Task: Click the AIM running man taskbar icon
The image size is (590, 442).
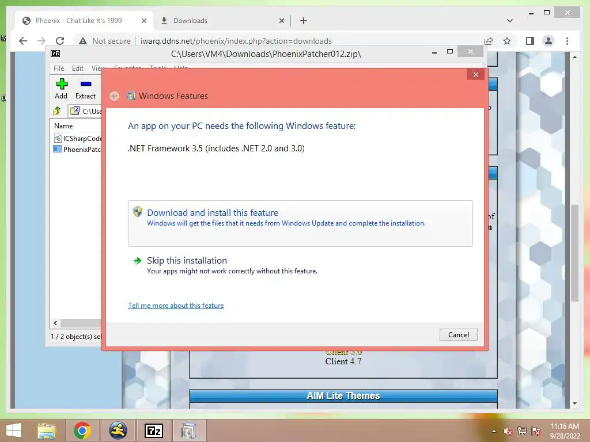Action: point(118,430)
